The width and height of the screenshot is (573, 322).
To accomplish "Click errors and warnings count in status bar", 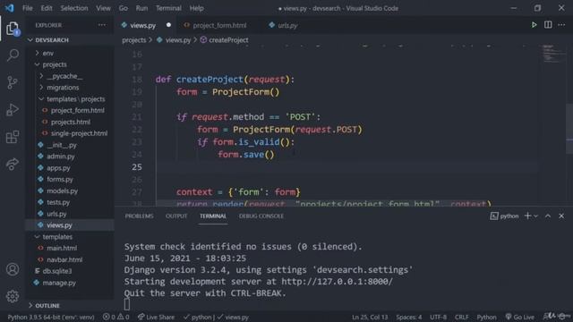I will pos(115,317).
